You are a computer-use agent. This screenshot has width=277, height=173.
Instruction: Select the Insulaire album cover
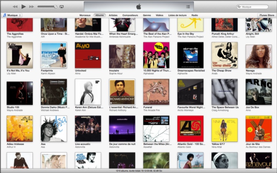[122, 56]
